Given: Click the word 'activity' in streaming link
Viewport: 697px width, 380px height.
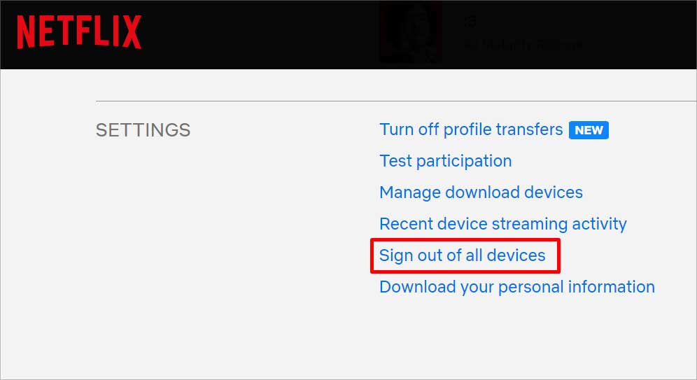Looking at the screenshot, I should [x=599, y=224].
